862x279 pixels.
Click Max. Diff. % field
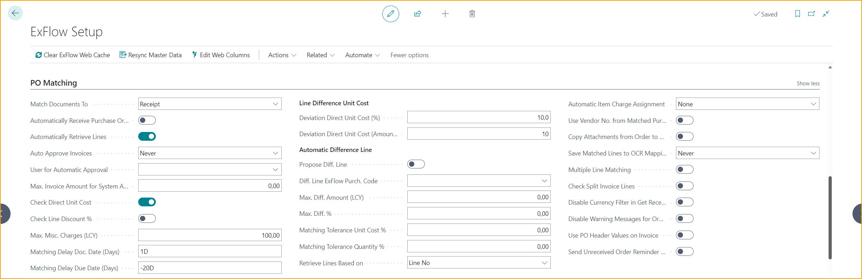coord(479,213)
